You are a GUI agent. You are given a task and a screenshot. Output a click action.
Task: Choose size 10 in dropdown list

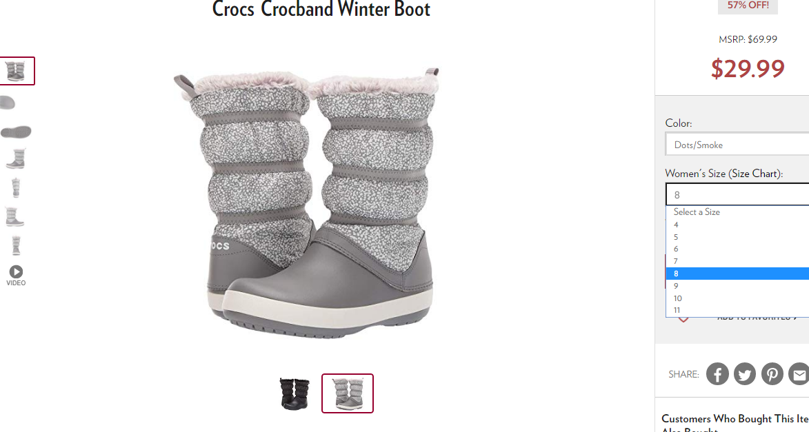click(737, 298)
